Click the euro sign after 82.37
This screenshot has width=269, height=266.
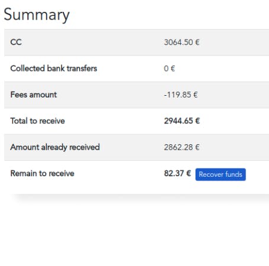[x=188, y=173]
